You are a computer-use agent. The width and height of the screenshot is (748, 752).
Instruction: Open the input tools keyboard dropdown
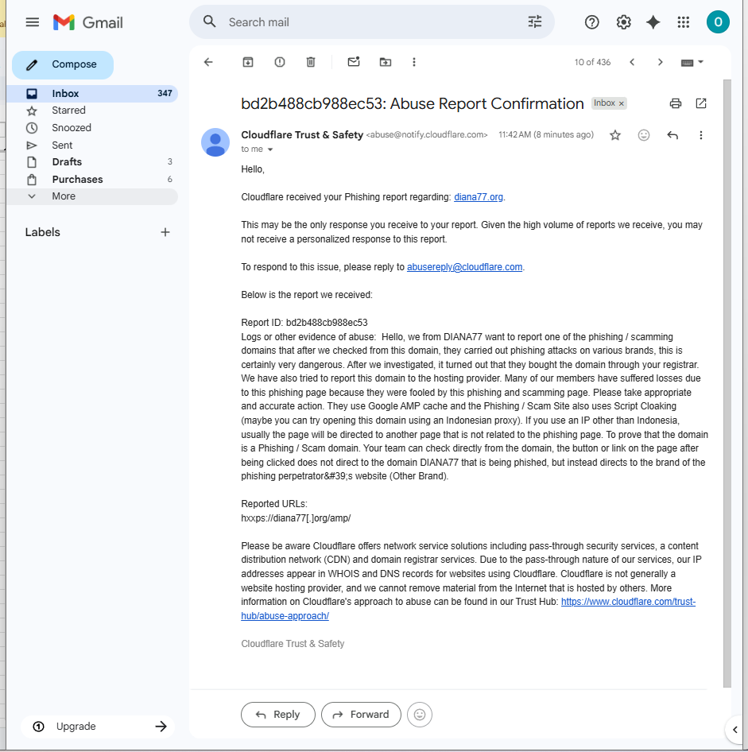click(692, 62)
